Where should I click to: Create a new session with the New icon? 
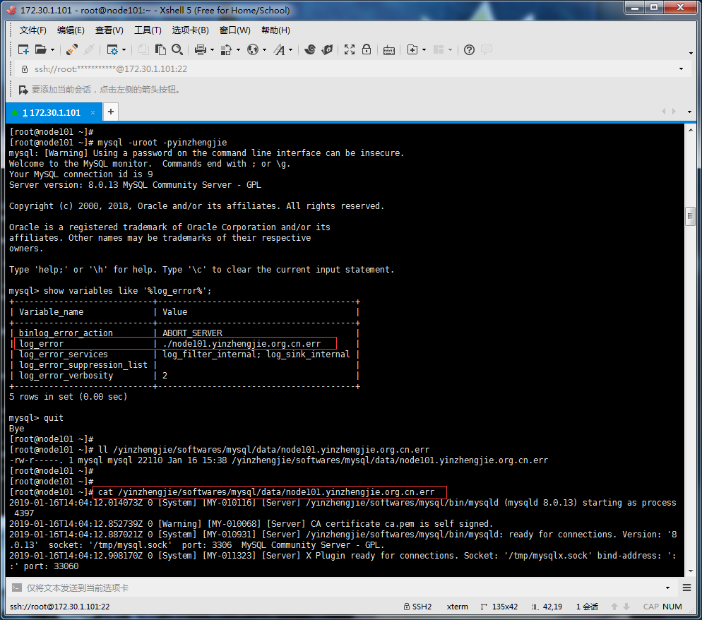point(23,49)
